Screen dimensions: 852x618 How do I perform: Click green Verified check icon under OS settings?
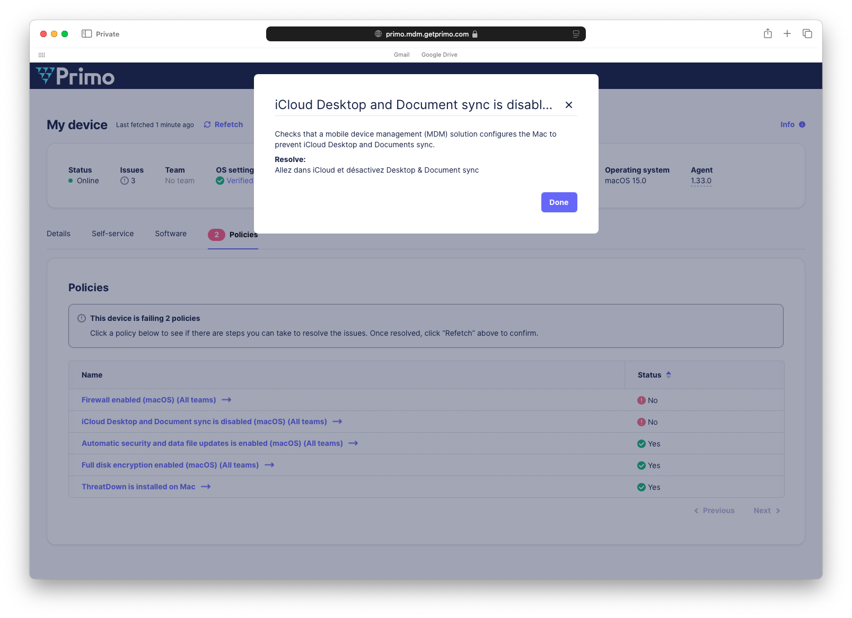tap(220, 181)
